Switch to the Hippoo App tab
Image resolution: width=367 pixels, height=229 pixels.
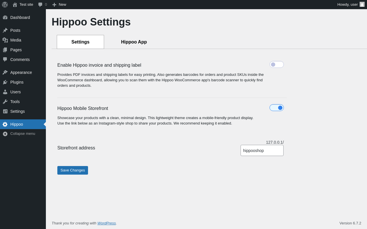pos(134,42)
